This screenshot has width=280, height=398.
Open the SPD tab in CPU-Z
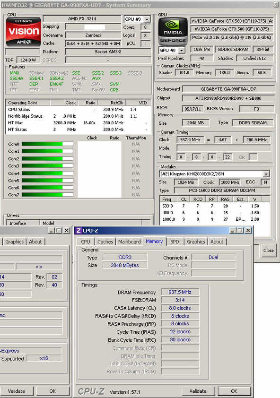175,242
